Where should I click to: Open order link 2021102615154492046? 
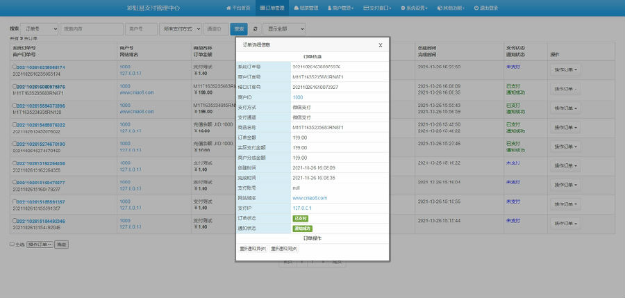pyautogui.click(x=41, y=221)
